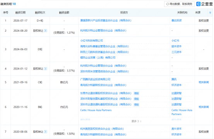Open equity transfer details for 2024-01-12 row
The image size is (214, 139).
(x=46, y=69)
